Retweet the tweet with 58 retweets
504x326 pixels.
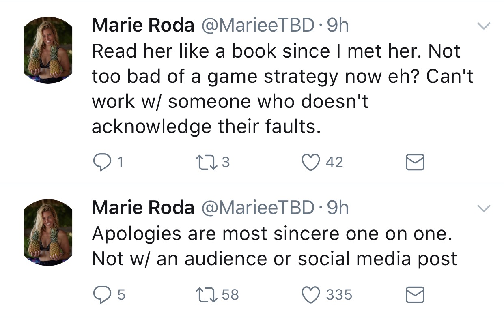point(203,294)
